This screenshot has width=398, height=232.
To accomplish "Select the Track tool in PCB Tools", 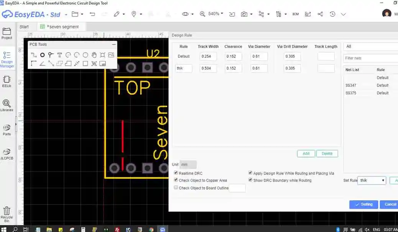I will point(34,55).
